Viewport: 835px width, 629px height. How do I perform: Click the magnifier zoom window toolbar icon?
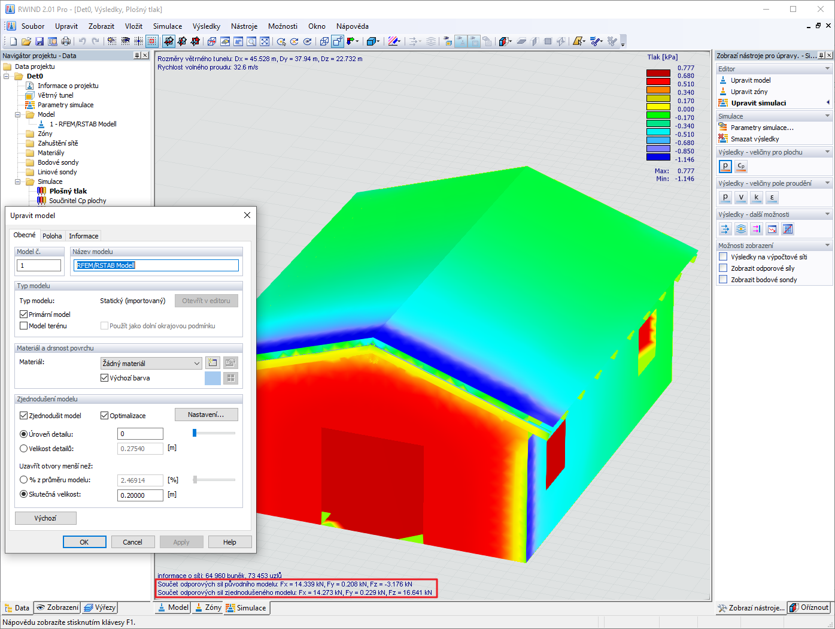pyautogui.click(x=251, y=41)
